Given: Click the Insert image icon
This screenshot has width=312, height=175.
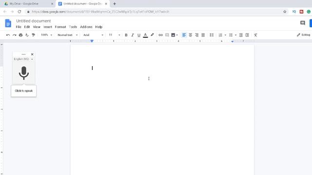Looking at the screenshot, I should click(x=173, y=35).
